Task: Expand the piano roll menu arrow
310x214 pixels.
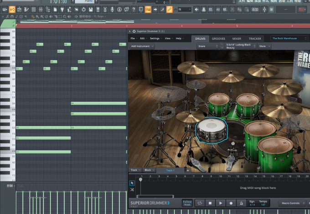Action: point(3,16)
